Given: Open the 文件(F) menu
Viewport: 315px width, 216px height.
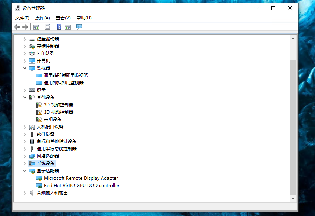Looking at the screenshot, I should (x=22, y=18).
